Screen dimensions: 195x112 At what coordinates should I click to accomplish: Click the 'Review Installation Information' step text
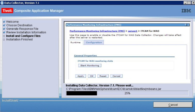(26, 32)
